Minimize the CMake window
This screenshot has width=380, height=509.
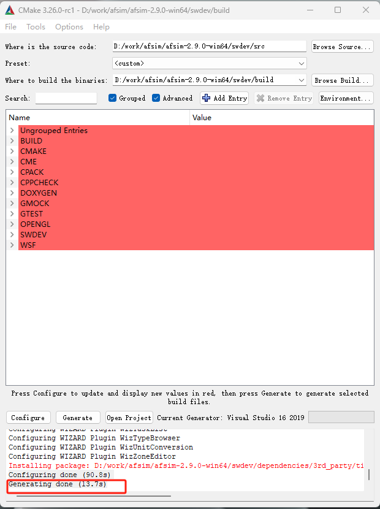[310, 10]
